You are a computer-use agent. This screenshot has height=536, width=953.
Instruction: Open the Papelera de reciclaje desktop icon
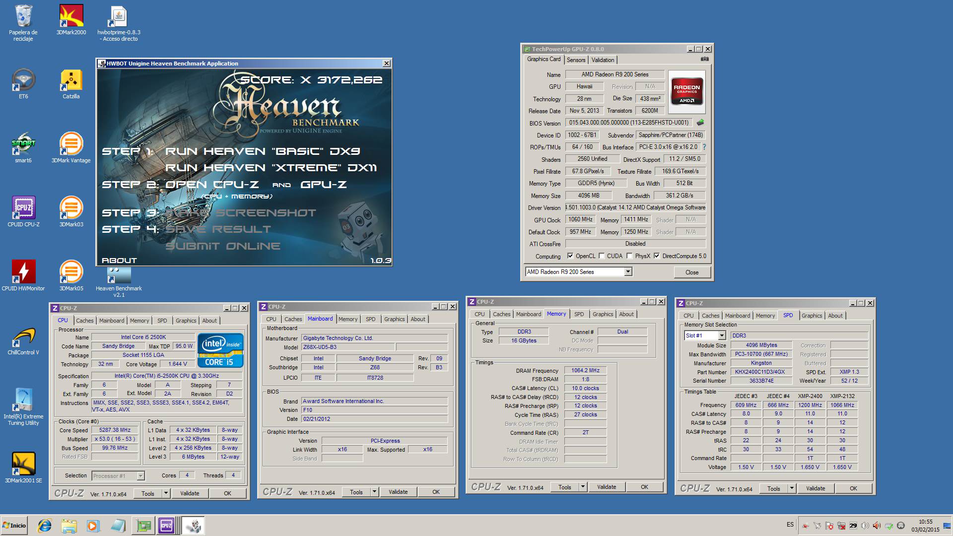pos(23,22)
